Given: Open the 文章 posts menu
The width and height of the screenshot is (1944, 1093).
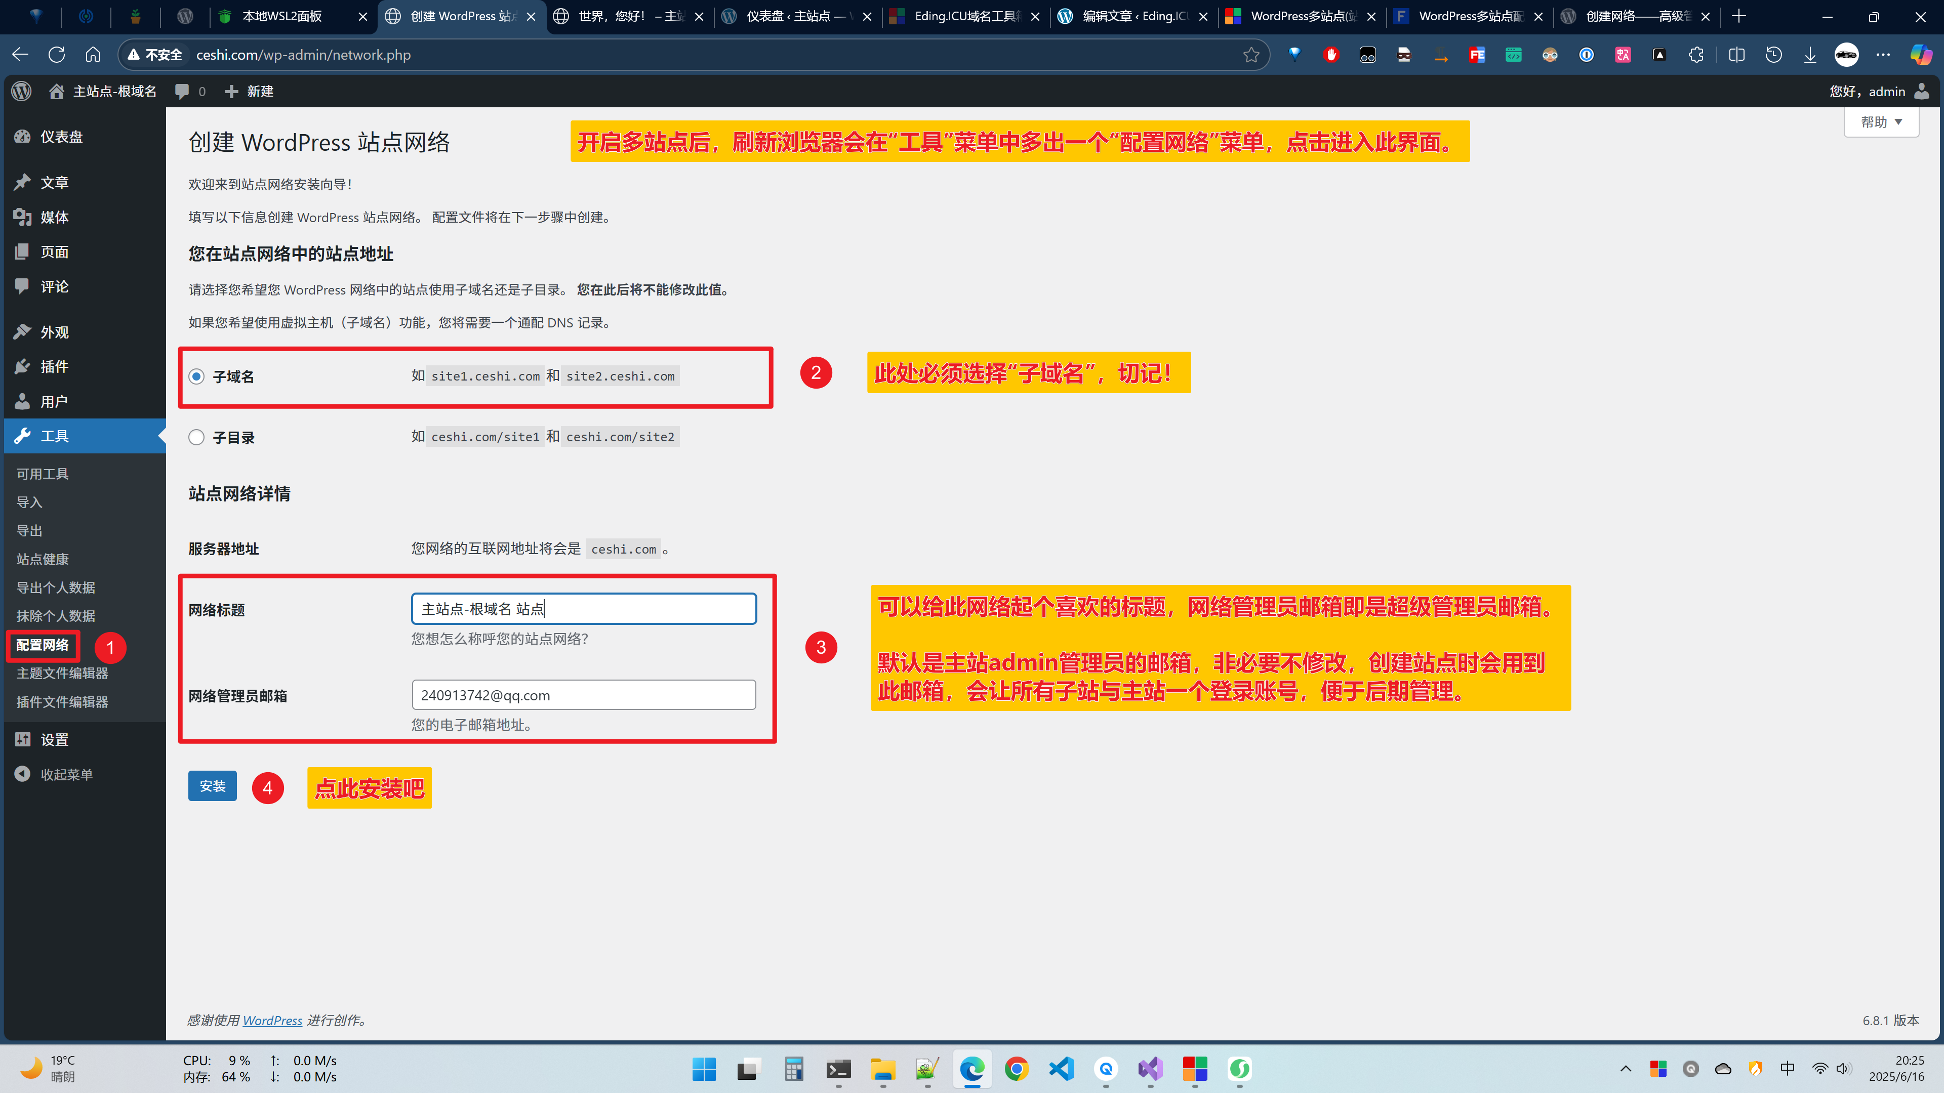Looking at the screenshot, I should coord(85,183).
